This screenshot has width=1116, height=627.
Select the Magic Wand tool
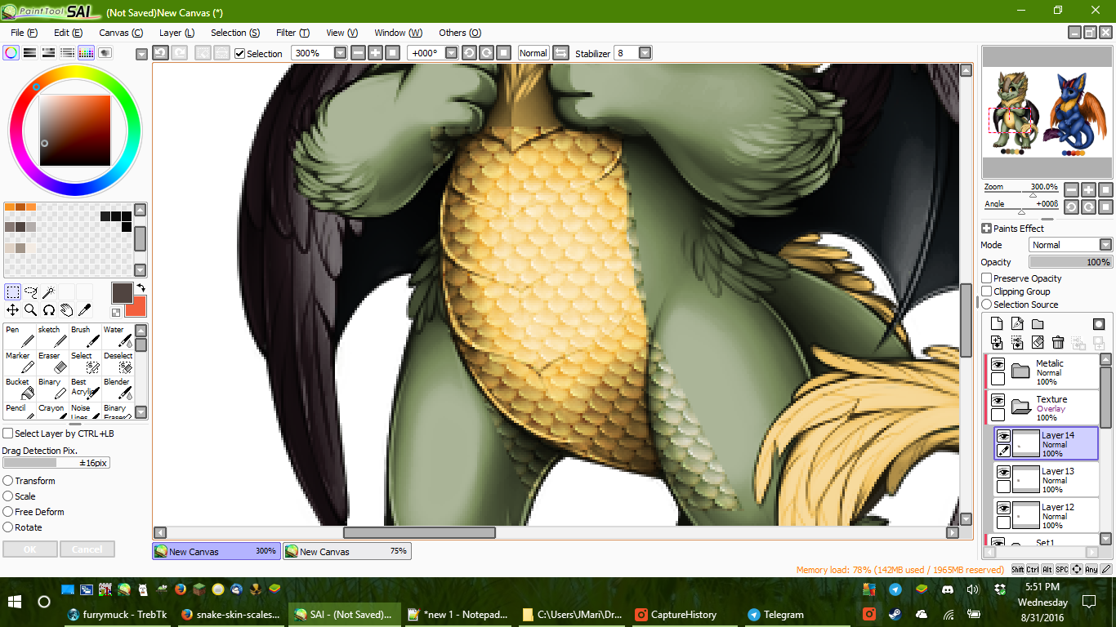49,291
